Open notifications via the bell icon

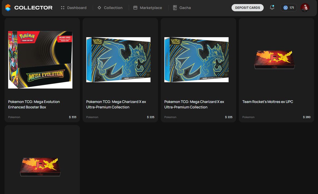click(x=272, y=8)
